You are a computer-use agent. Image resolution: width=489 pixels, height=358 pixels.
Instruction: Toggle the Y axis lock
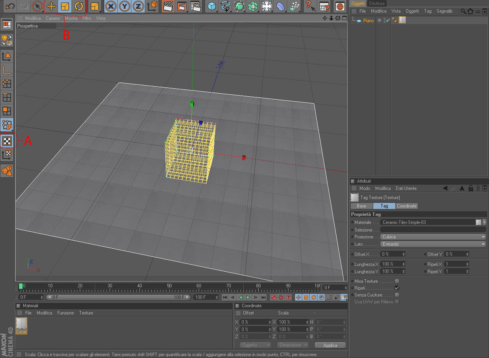click(125, 6)
